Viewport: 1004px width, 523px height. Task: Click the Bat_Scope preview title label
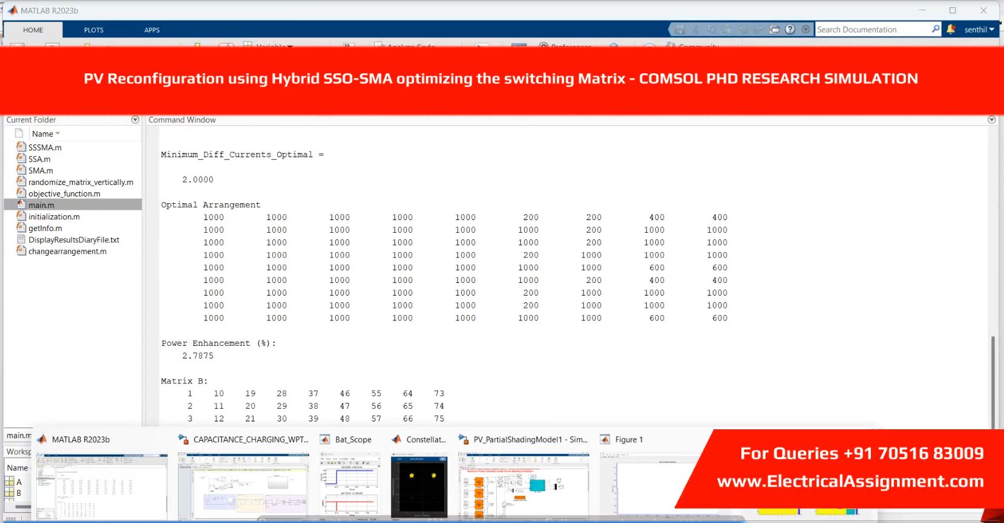click(x=353, y=440)
